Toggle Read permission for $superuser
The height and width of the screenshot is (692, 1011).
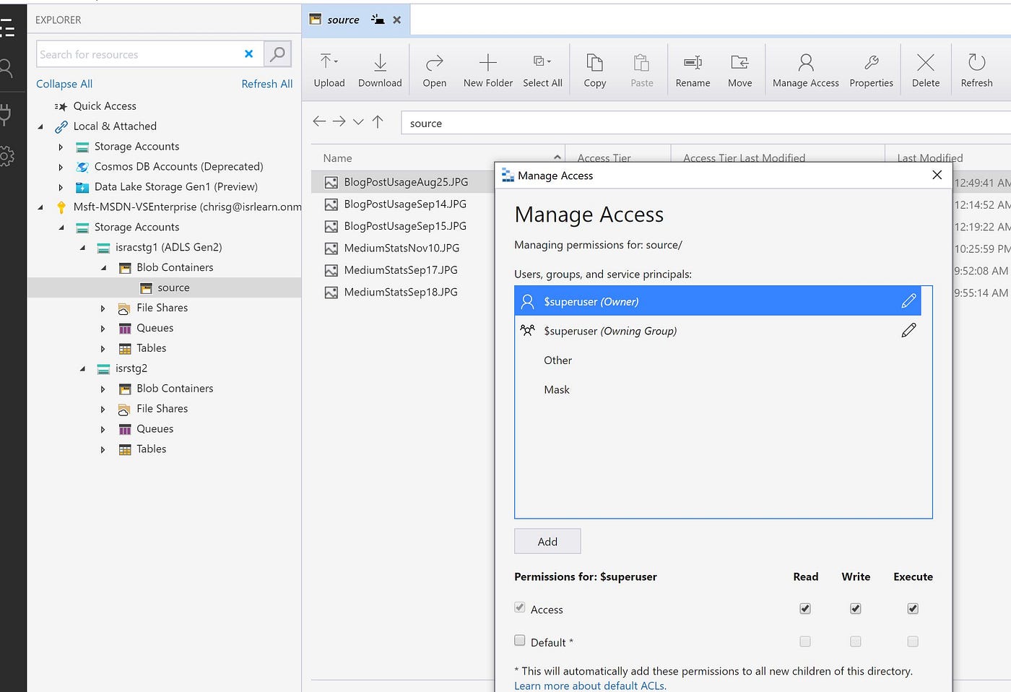tap(804, 608)
